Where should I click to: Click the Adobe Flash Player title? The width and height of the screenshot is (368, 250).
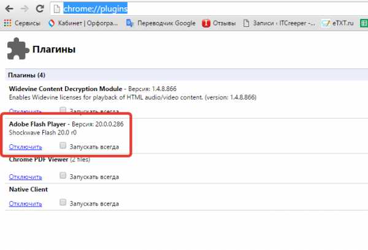tap(37, 124)
